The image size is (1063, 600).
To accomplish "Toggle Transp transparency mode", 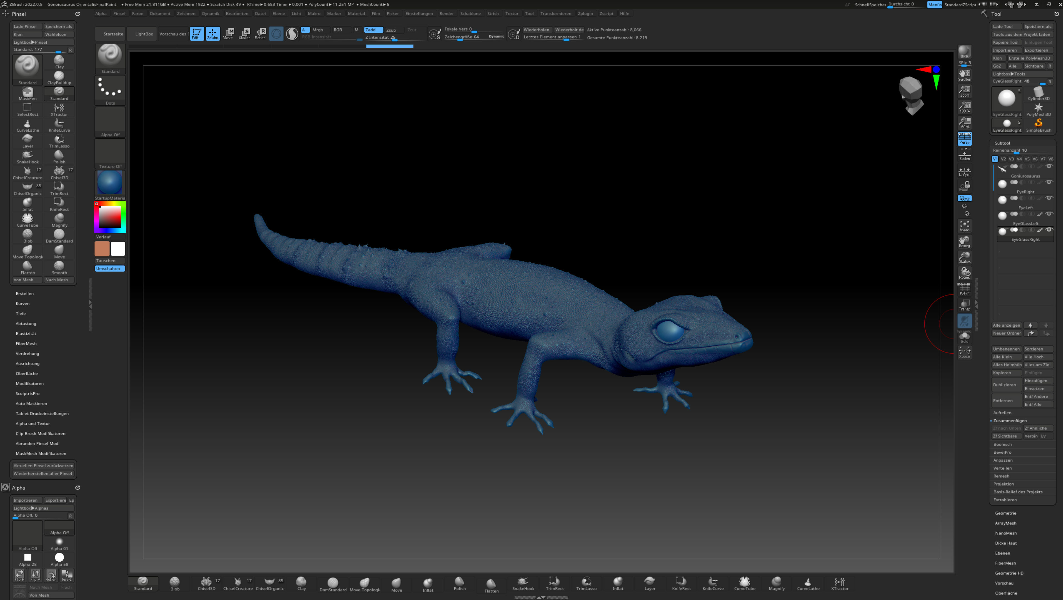I will 964,305.
